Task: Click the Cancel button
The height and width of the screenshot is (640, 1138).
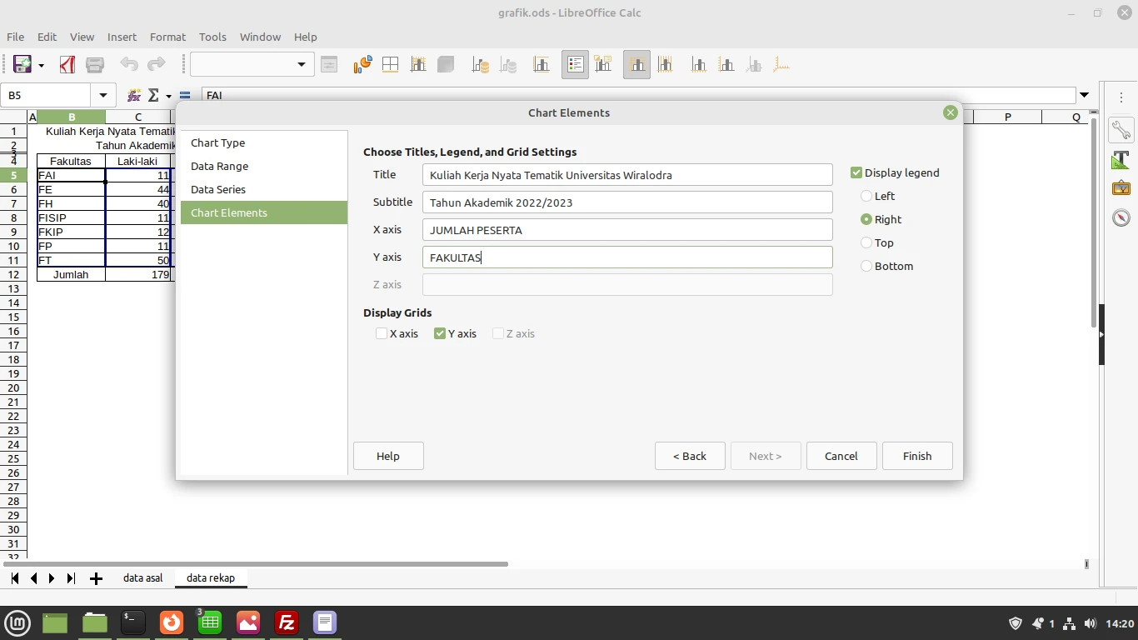Action: pos(841,456)
